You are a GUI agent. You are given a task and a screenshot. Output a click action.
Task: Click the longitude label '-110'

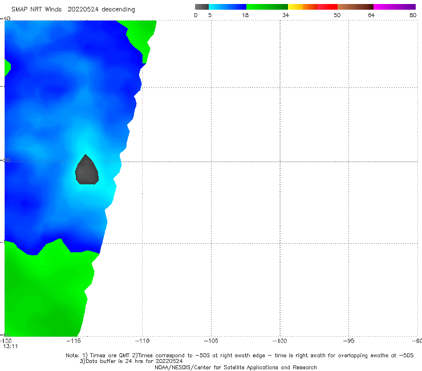point(142,341)
